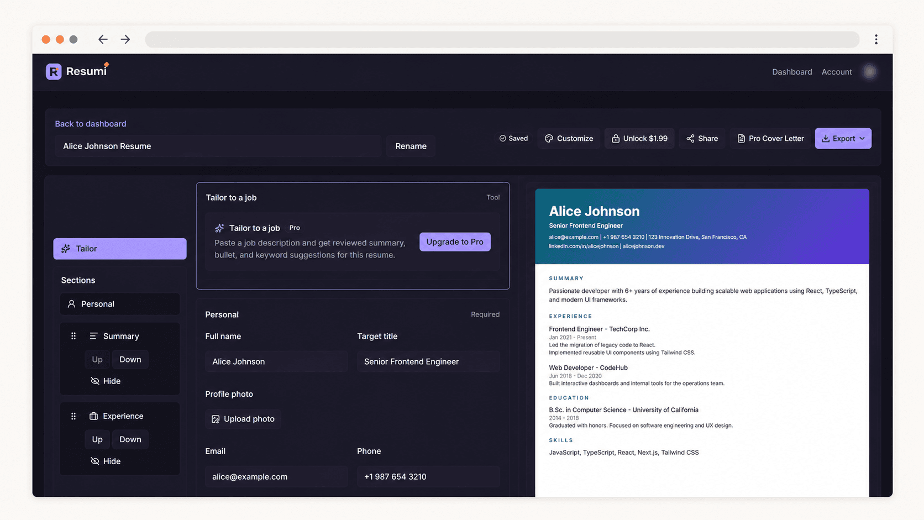Hide the Experience section
The height and width of the screenshot is (520, 924).
pyautogui.click(x=106, y=461)
